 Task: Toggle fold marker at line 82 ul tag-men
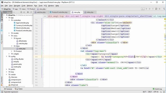[x=43, y=51]
